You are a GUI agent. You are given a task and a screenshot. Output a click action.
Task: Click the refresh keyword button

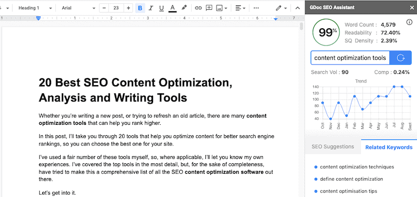401,58
